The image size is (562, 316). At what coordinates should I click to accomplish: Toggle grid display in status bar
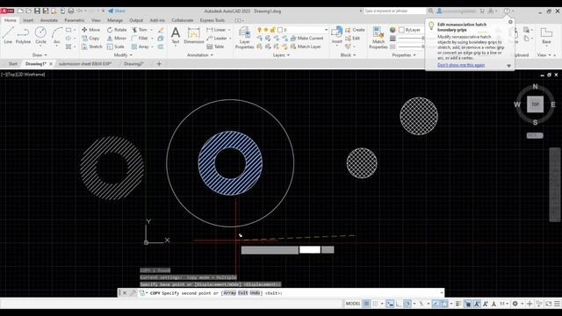(x=366, y=304)
